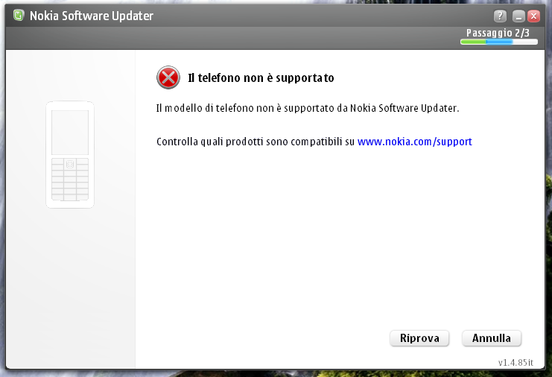Click the empty white progress bar segment
Screen dimensions: 552x377
[x=525, y=42]
